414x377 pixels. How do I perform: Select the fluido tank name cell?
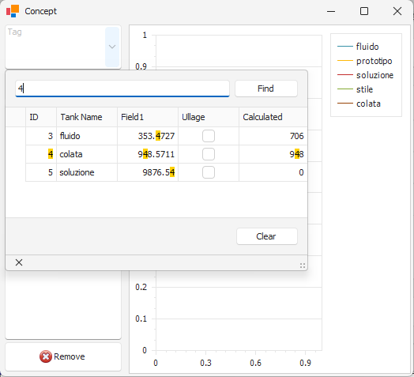(87, 136)
